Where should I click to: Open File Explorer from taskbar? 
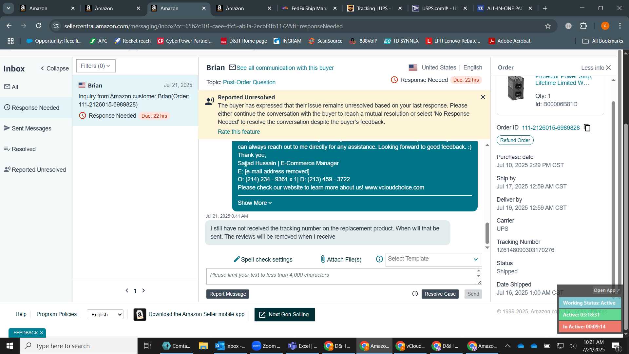(x=203, y=346)
